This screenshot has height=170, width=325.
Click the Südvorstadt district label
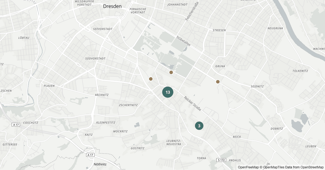pyautogui.click(x=95, y=58)
